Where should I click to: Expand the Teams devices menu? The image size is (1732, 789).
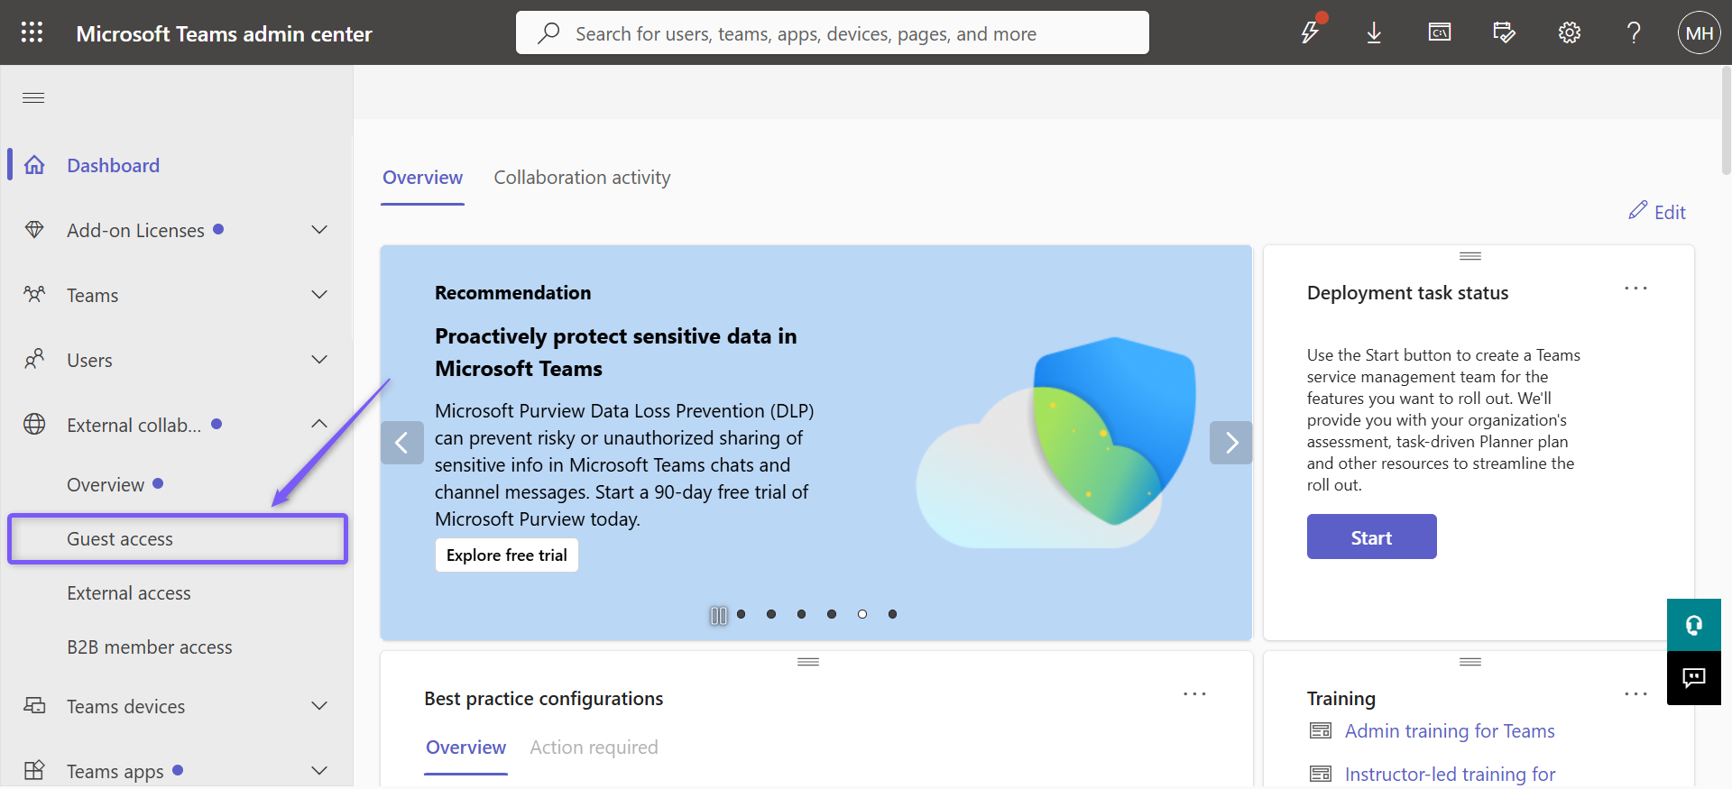(319, 706)
